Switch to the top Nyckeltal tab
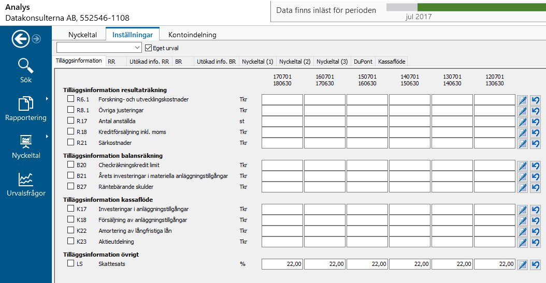The image size is (546, 283). pos(82,35)
